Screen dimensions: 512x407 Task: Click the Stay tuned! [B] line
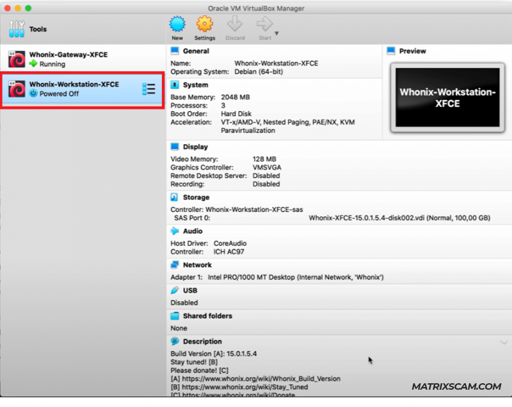[194, 362]
